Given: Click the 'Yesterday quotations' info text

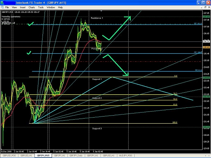Looking at the screenshot, I should (x=11, y=17).
